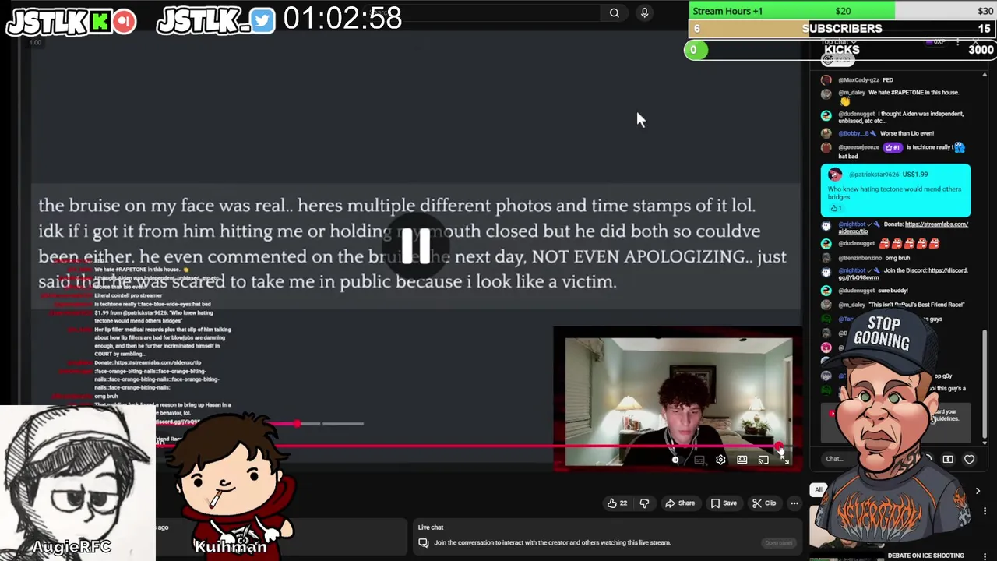The width and height of the screenshot is (997, 561).
Task: Activate voice search with the microphone icon
Action: tap(644, 12)
